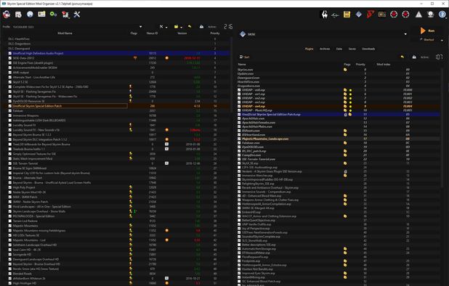Click the yellow folder open icon above mod list
This screenshot has height=286, width=449.
[177, 27]
